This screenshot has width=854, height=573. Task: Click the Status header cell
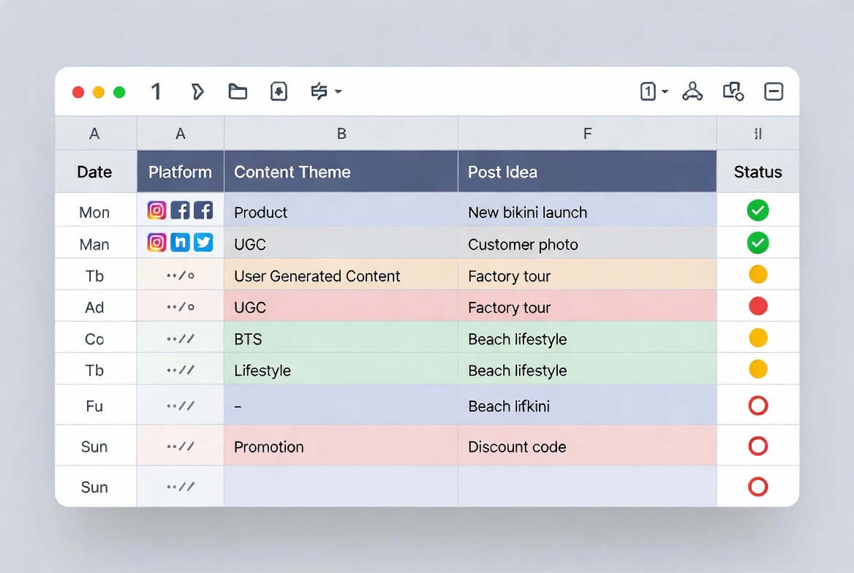coord(757,171)
